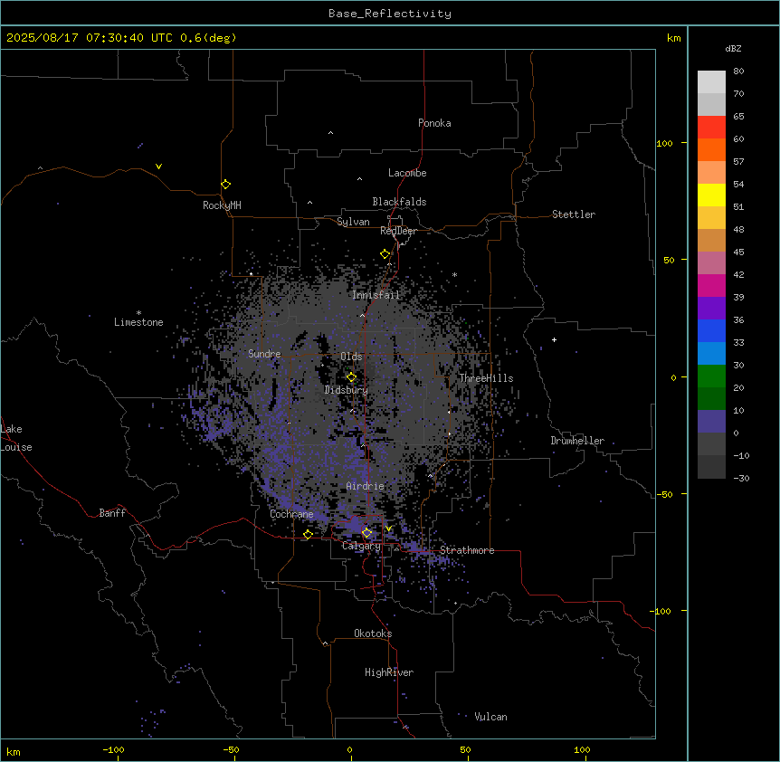
Task: Click the bright yellow 51-54 dBZ swatch
Action: coord(711,195)
